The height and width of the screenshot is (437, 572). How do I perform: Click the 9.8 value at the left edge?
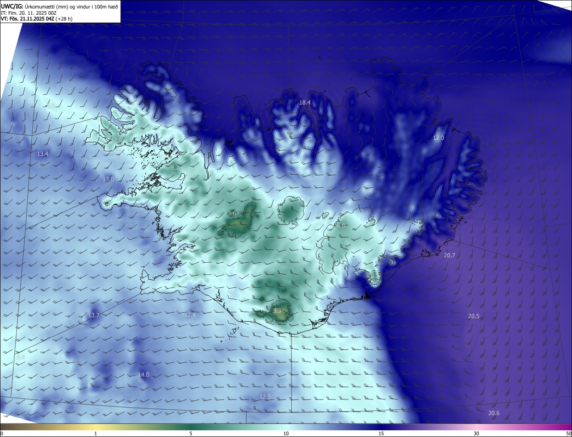point(21,357)
